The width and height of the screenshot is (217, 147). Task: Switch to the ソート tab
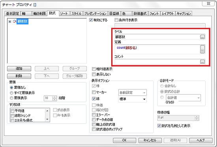point(64,13)
